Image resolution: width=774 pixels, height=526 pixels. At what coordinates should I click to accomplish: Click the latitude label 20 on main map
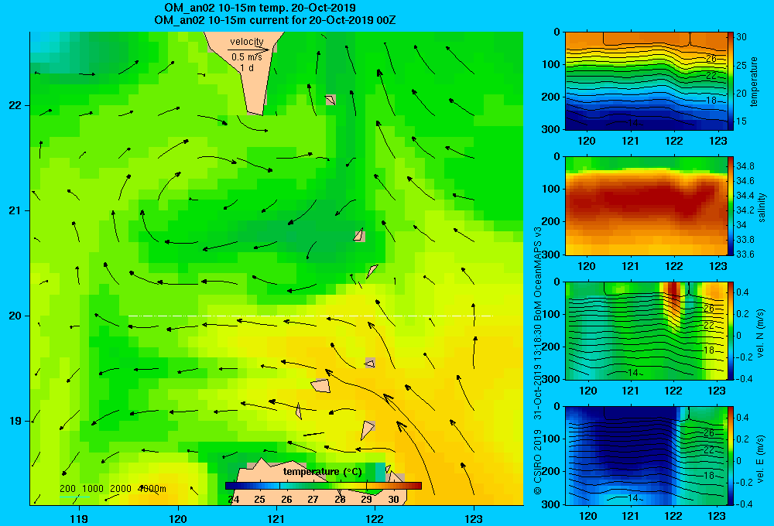click(x=15, y=316)
